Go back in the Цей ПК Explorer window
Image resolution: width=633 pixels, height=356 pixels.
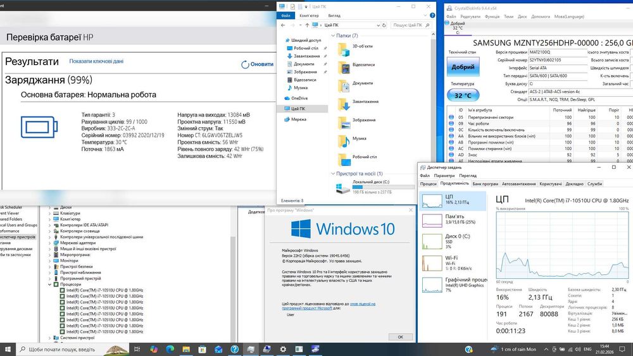(283, 25)
